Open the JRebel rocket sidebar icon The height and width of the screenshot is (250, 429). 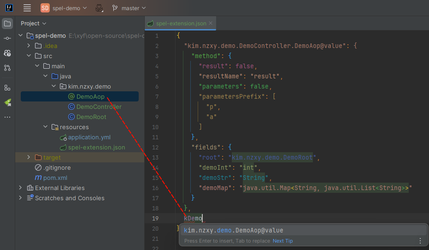coord(8,102)
